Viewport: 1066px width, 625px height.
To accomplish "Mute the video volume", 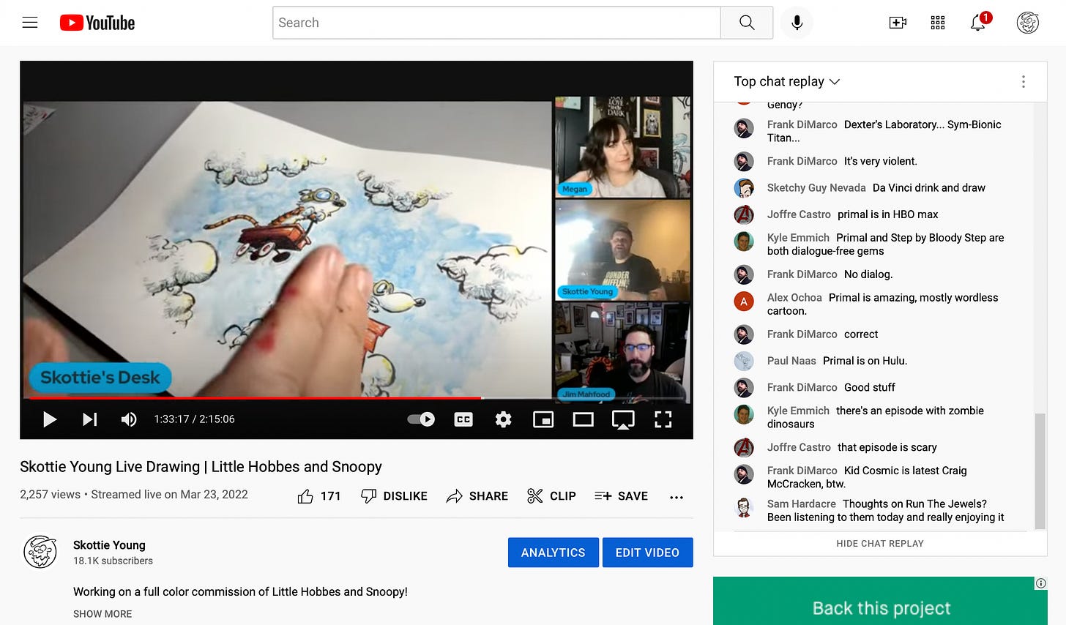I will pyautogui.click(x=129, y=419).
